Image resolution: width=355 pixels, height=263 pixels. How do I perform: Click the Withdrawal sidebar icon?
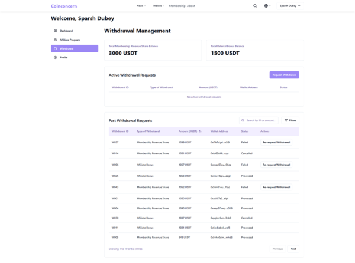coord(56,48)
